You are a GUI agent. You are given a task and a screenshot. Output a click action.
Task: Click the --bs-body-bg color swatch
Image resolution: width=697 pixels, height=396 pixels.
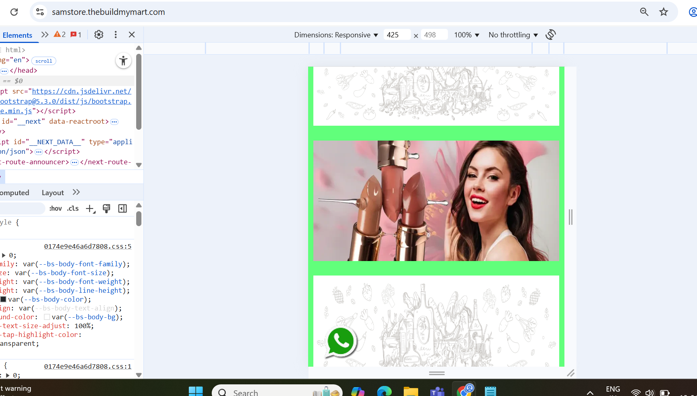pyautogui.click(x=47, y=317)
